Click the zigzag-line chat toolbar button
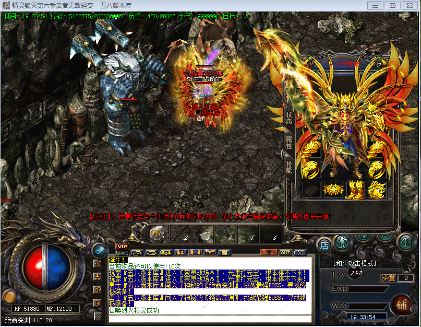The height and width of the screenshot is (327, 421). click(x=122, y=253)
